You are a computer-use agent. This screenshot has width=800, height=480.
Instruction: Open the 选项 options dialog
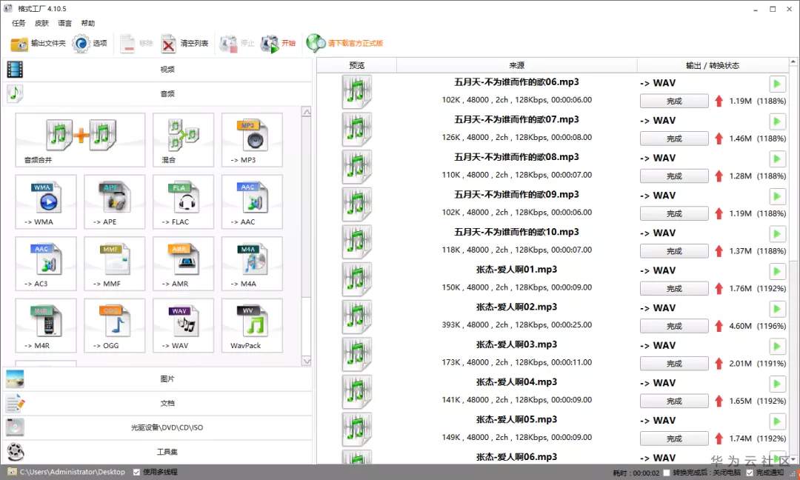point(90,44)
